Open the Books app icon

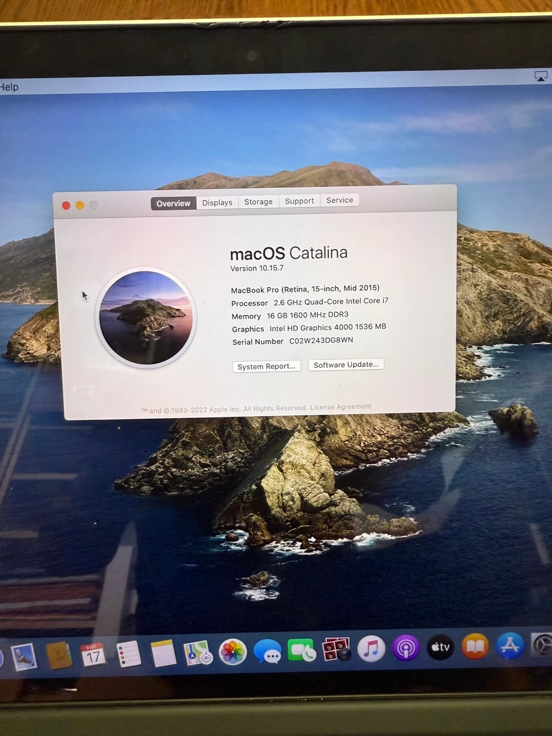(x=475, y=647)
